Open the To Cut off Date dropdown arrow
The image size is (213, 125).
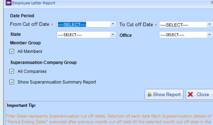(x=210, y=24)
